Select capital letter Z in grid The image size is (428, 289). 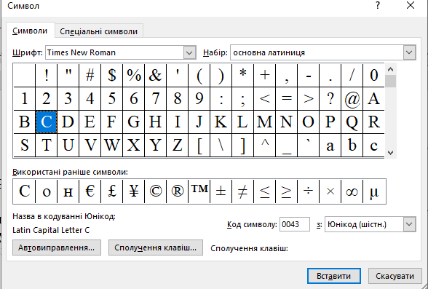click(178, 145)
